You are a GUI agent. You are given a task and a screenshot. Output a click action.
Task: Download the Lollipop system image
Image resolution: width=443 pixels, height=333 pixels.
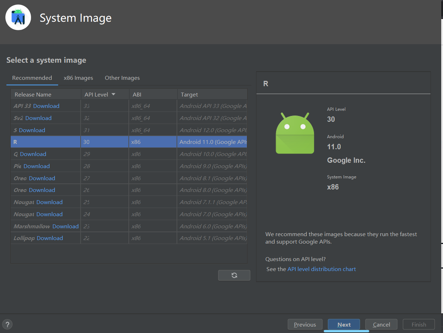(50, 238)
